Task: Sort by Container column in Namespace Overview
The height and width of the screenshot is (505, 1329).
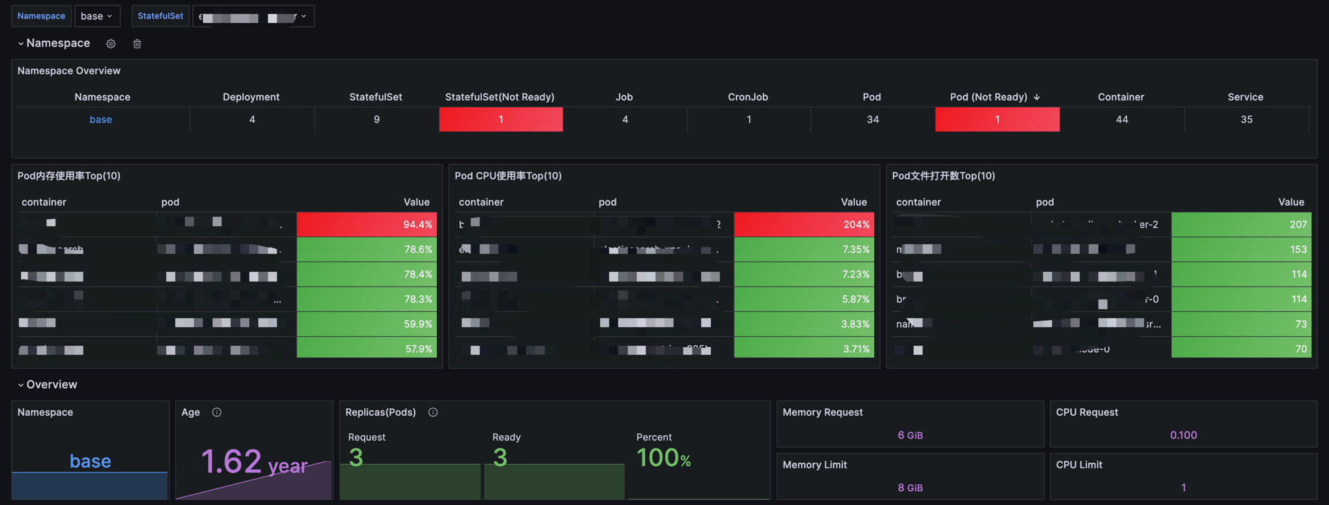Action: [x=1121, y=97]
